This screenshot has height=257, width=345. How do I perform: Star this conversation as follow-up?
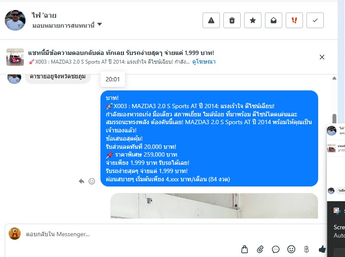point(253,20)
